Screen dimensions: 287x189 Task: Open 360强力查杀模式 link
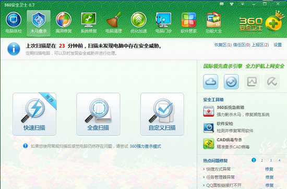(146, 146)
